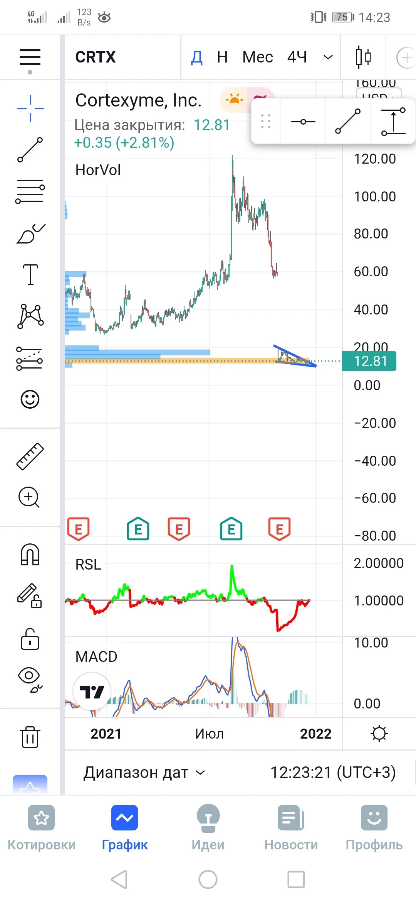Select the horizontal line tool in floating toolbar

coord(303,122)
